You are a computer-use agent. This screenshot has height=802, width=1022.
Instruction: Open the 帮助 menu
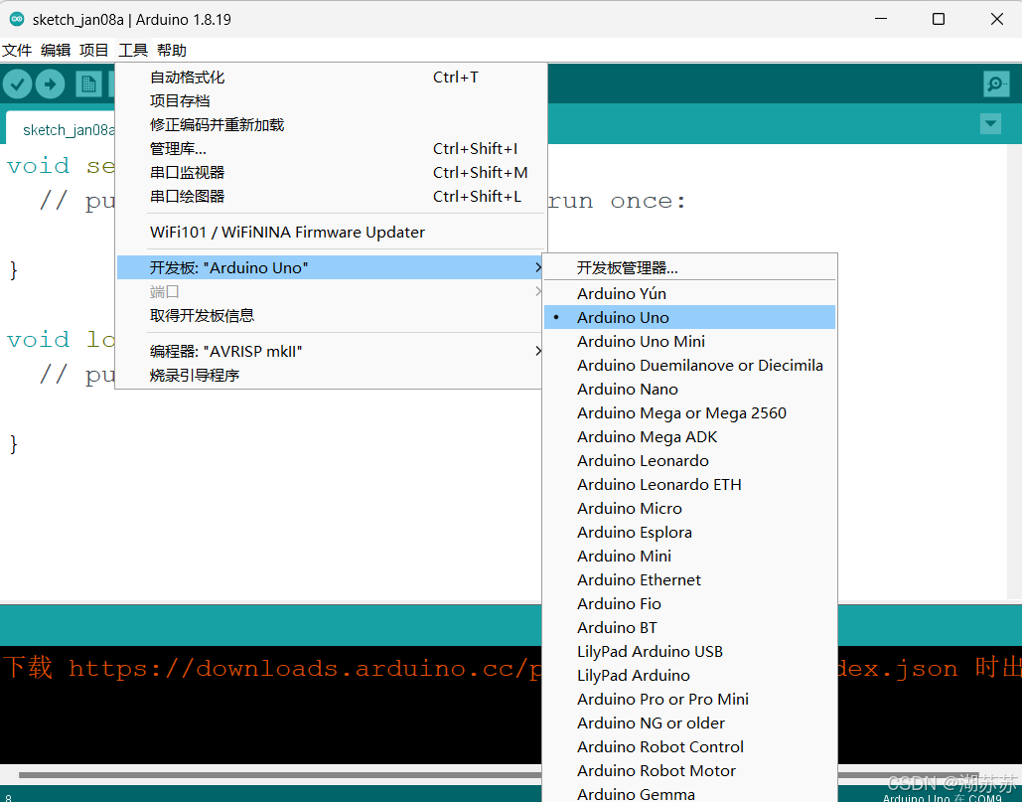[x=172, y=51]
